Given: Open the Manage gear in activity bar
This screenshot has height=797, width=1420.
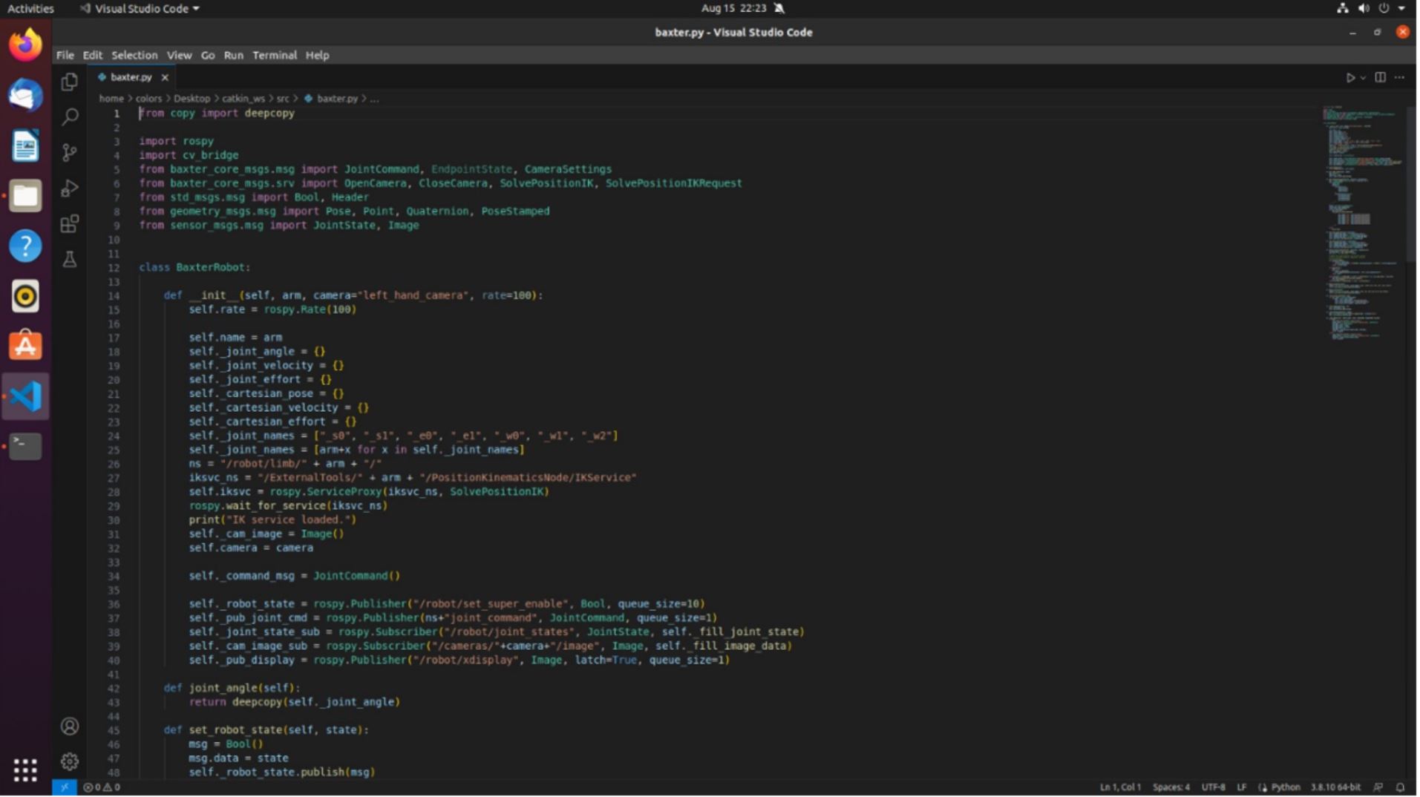Looking at the screenshot, I should 70,761.
